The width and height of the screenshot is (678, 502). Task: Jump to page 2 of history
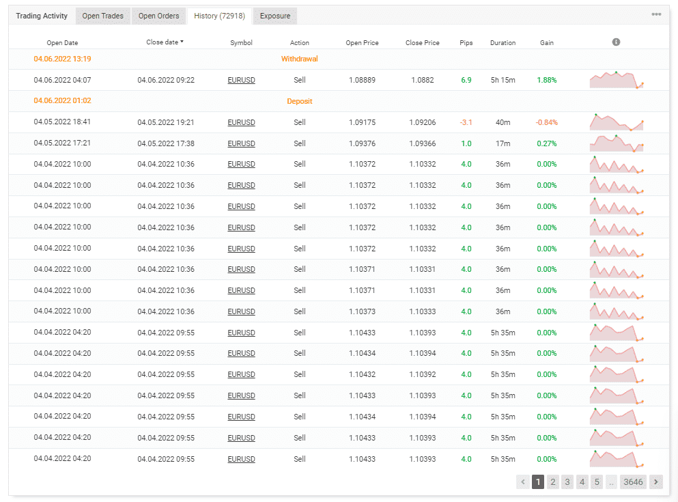(x=552, y=482)
